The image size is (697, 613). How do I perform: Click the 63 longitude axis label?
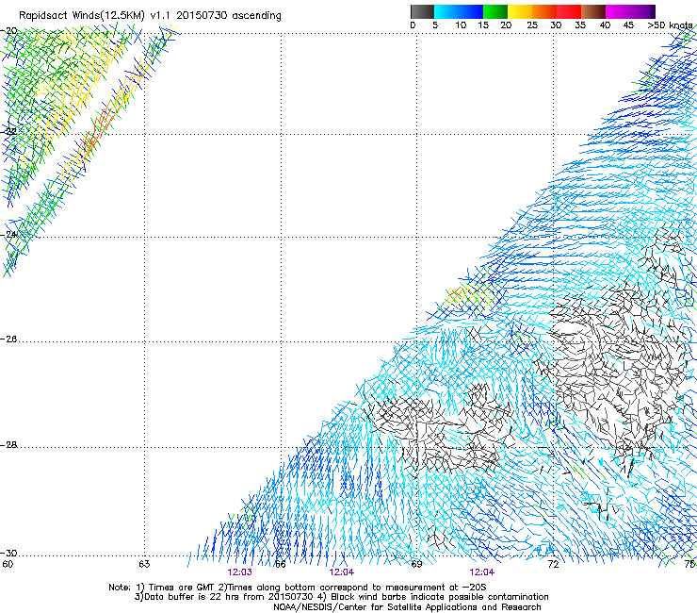pos(144,565)
